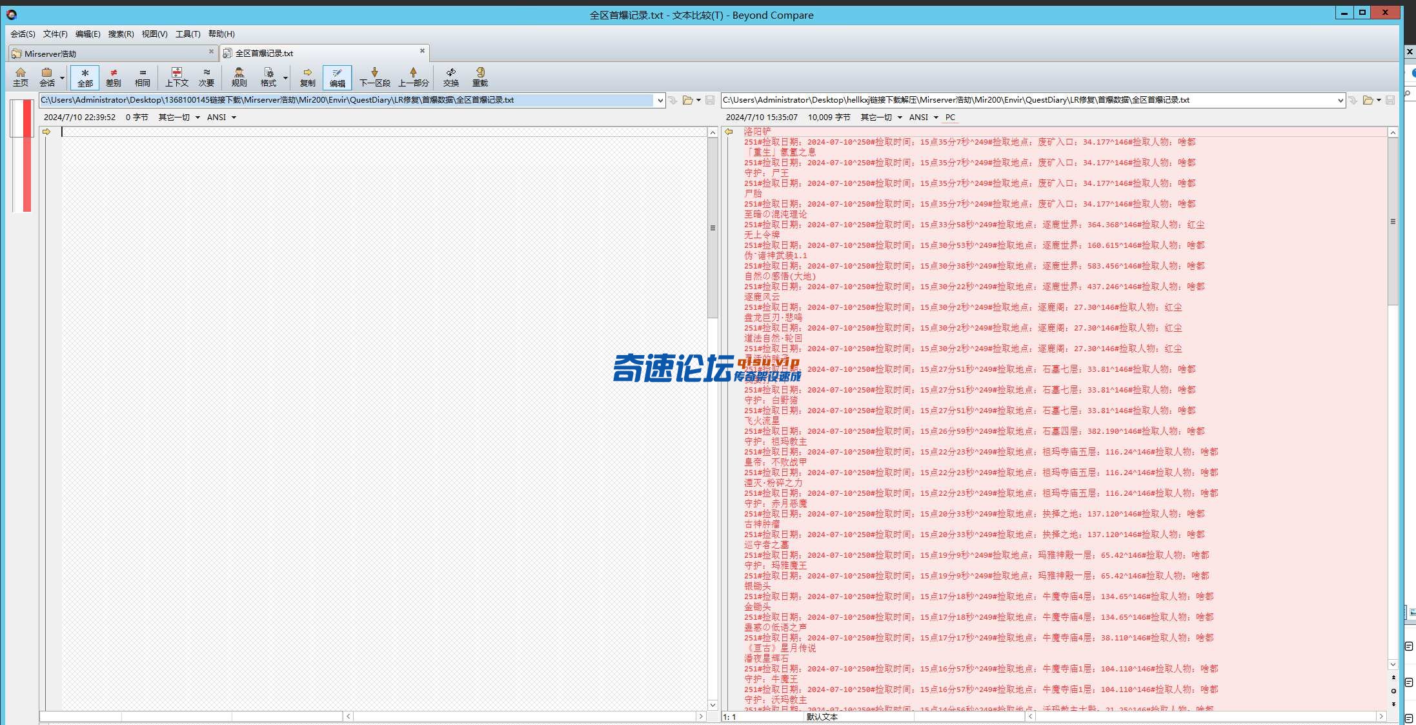The height and width of the screenshot is (725, 1416).
Task: Close the Mirserver session tab
Action: tap(211, 52)
